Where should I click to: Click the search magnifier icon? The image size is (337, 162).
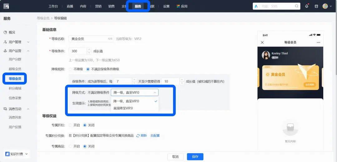297,6
